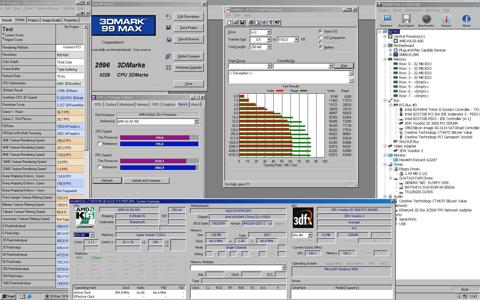Open the Memory Modules dropdown in System Summary
Viewport: 480px width, 300px height.
click(x=284, y=267)
